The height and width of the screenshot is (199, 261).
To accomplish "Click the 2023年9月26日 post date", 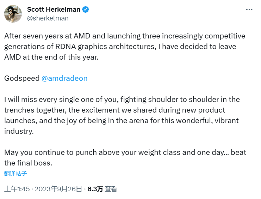I will (x=58, y=189).
